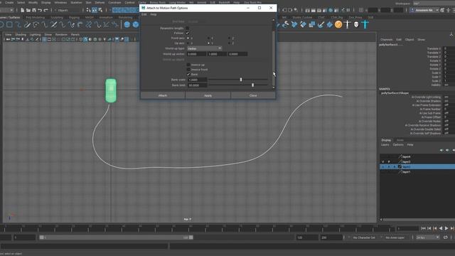This screenshot has height=256, width=455.
Task: Switch to the Rigging shelf tab
Action: coord(74,17)
